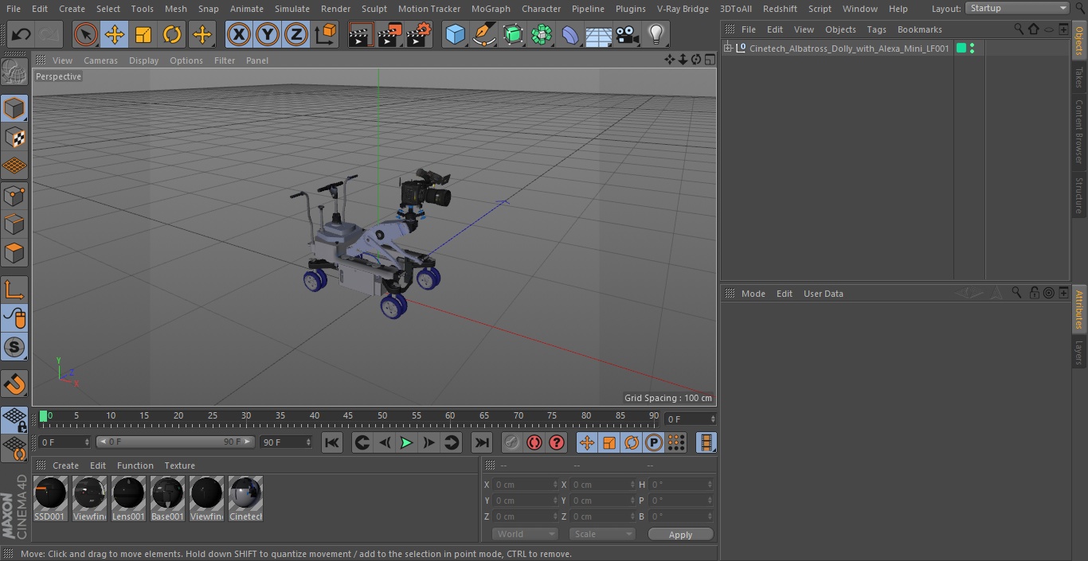Open the Redshift menu

(780, 9)
